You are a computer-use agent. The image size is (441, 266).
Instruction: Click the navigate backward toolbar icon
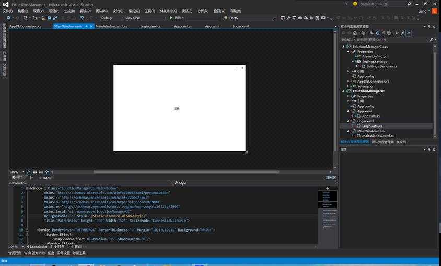tap(8, 18)
